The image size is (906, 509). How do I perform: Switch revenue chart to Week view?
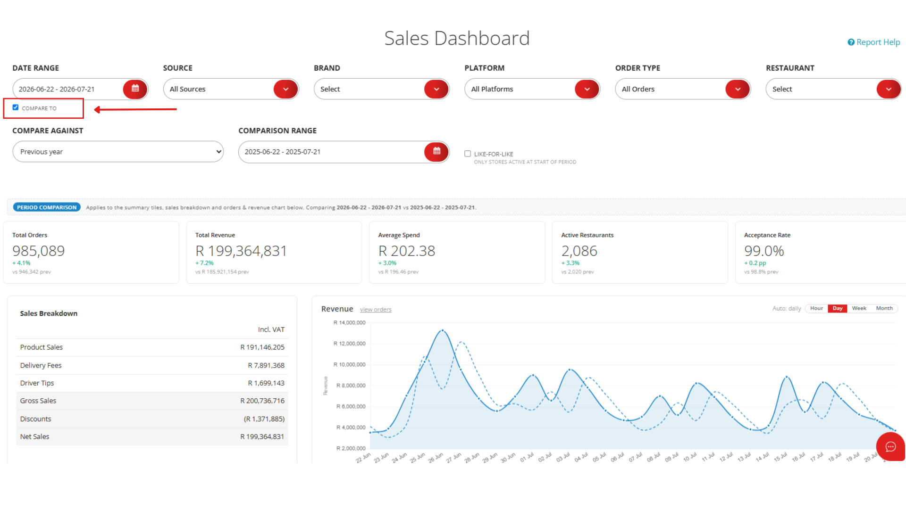pyautogui.click(x=859, y=308)
